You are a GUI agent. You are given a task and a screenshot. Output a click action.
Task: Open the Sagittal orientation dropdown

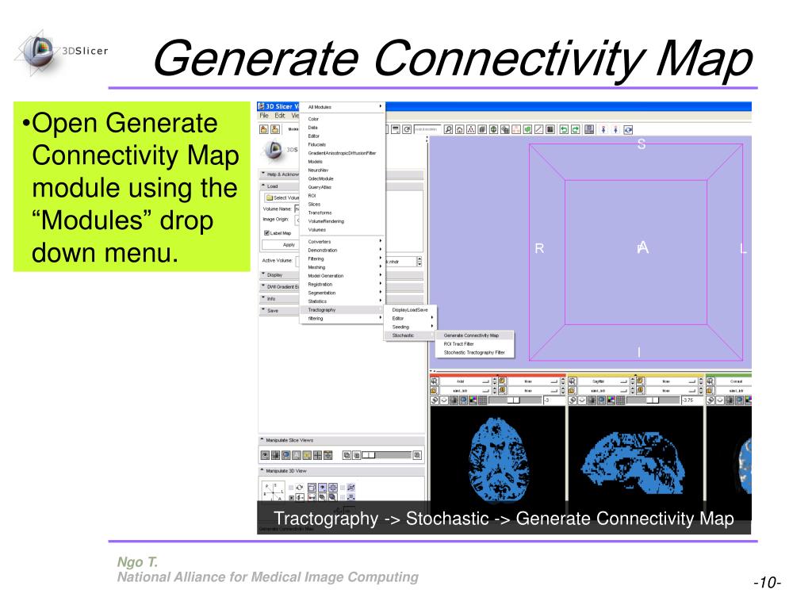603,381
